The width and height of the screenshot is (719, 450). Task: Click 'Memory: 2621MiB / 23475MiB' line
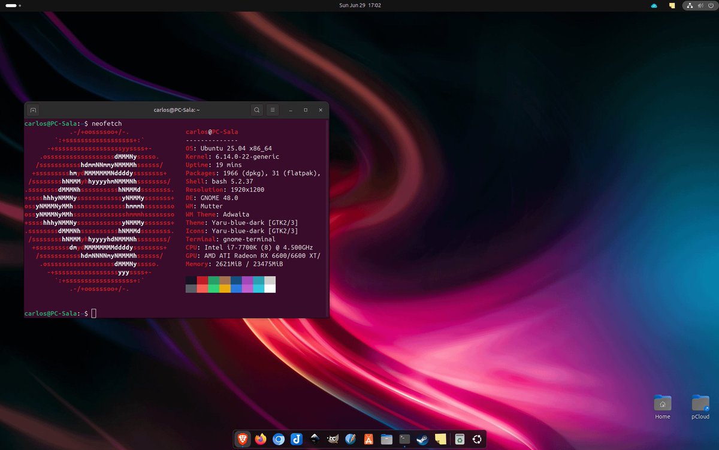[x=234, y=264]
